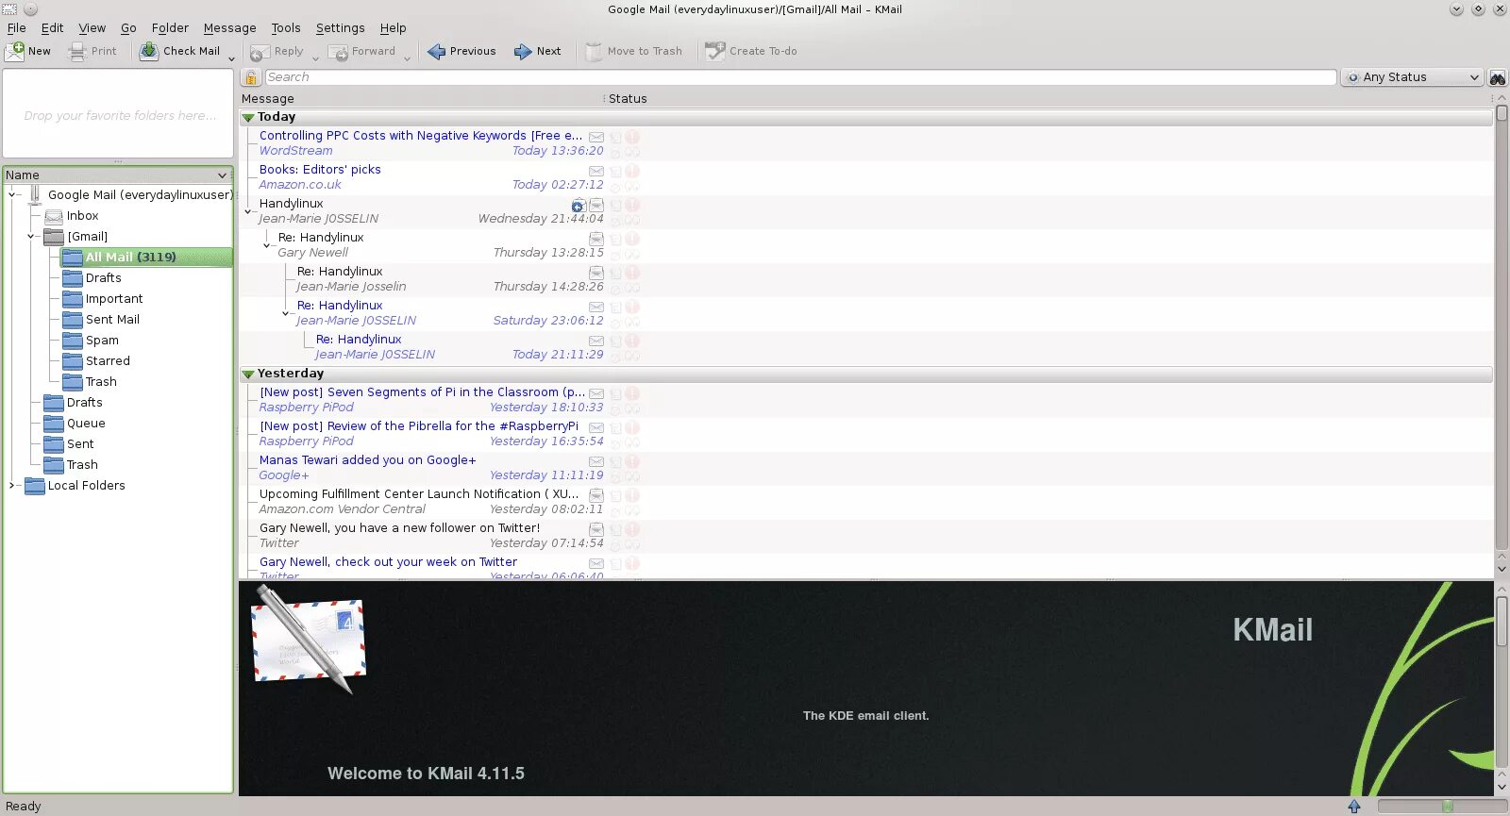Screen dimensions: 1510x816
Task: Open the Settings menu
Action: coord(340,28)
